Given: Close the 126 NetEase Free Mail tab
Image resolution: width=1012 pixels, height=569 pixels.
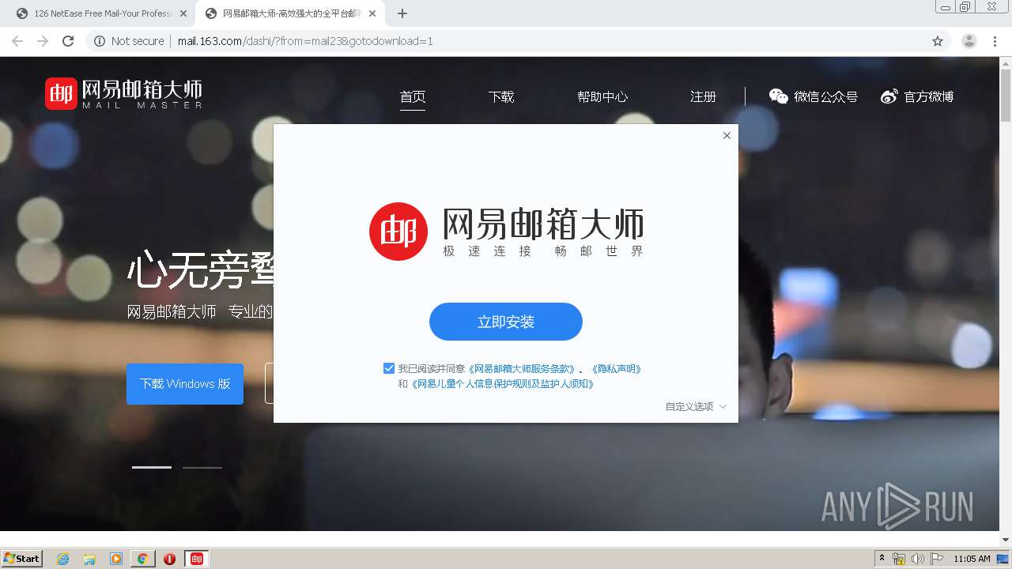Looking at the screenshot, I should tap(183, 13).
